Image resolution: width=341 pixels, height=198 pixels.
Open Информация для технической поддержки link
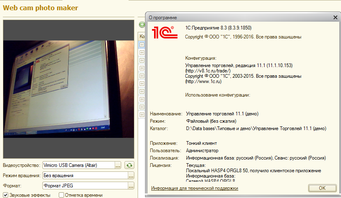click(195, 188)
